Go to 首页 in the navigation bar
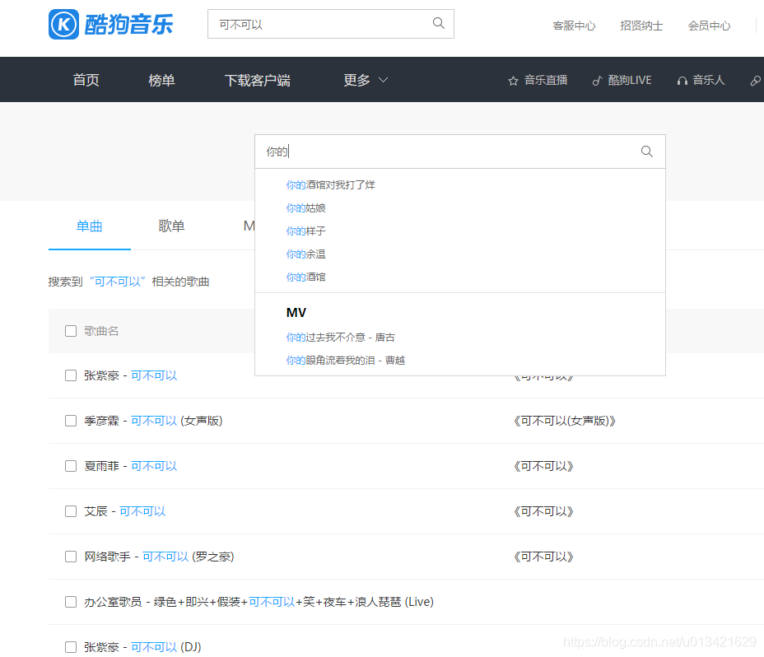This screenshot has height=657, width=764. coord(86,80)
